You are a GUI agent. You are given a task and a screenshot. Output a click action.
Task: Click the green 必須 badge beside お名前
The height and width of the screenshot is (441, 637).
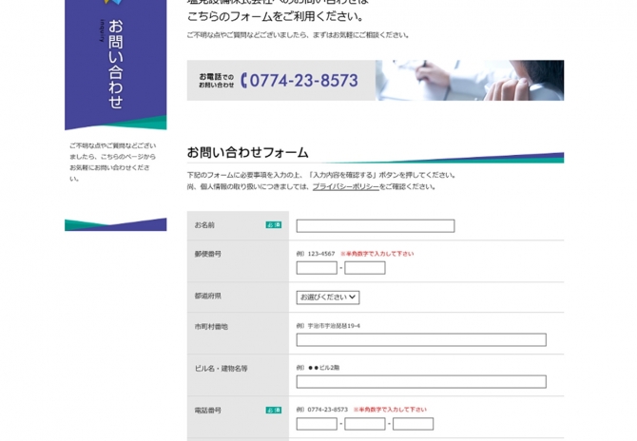[273, 225]
